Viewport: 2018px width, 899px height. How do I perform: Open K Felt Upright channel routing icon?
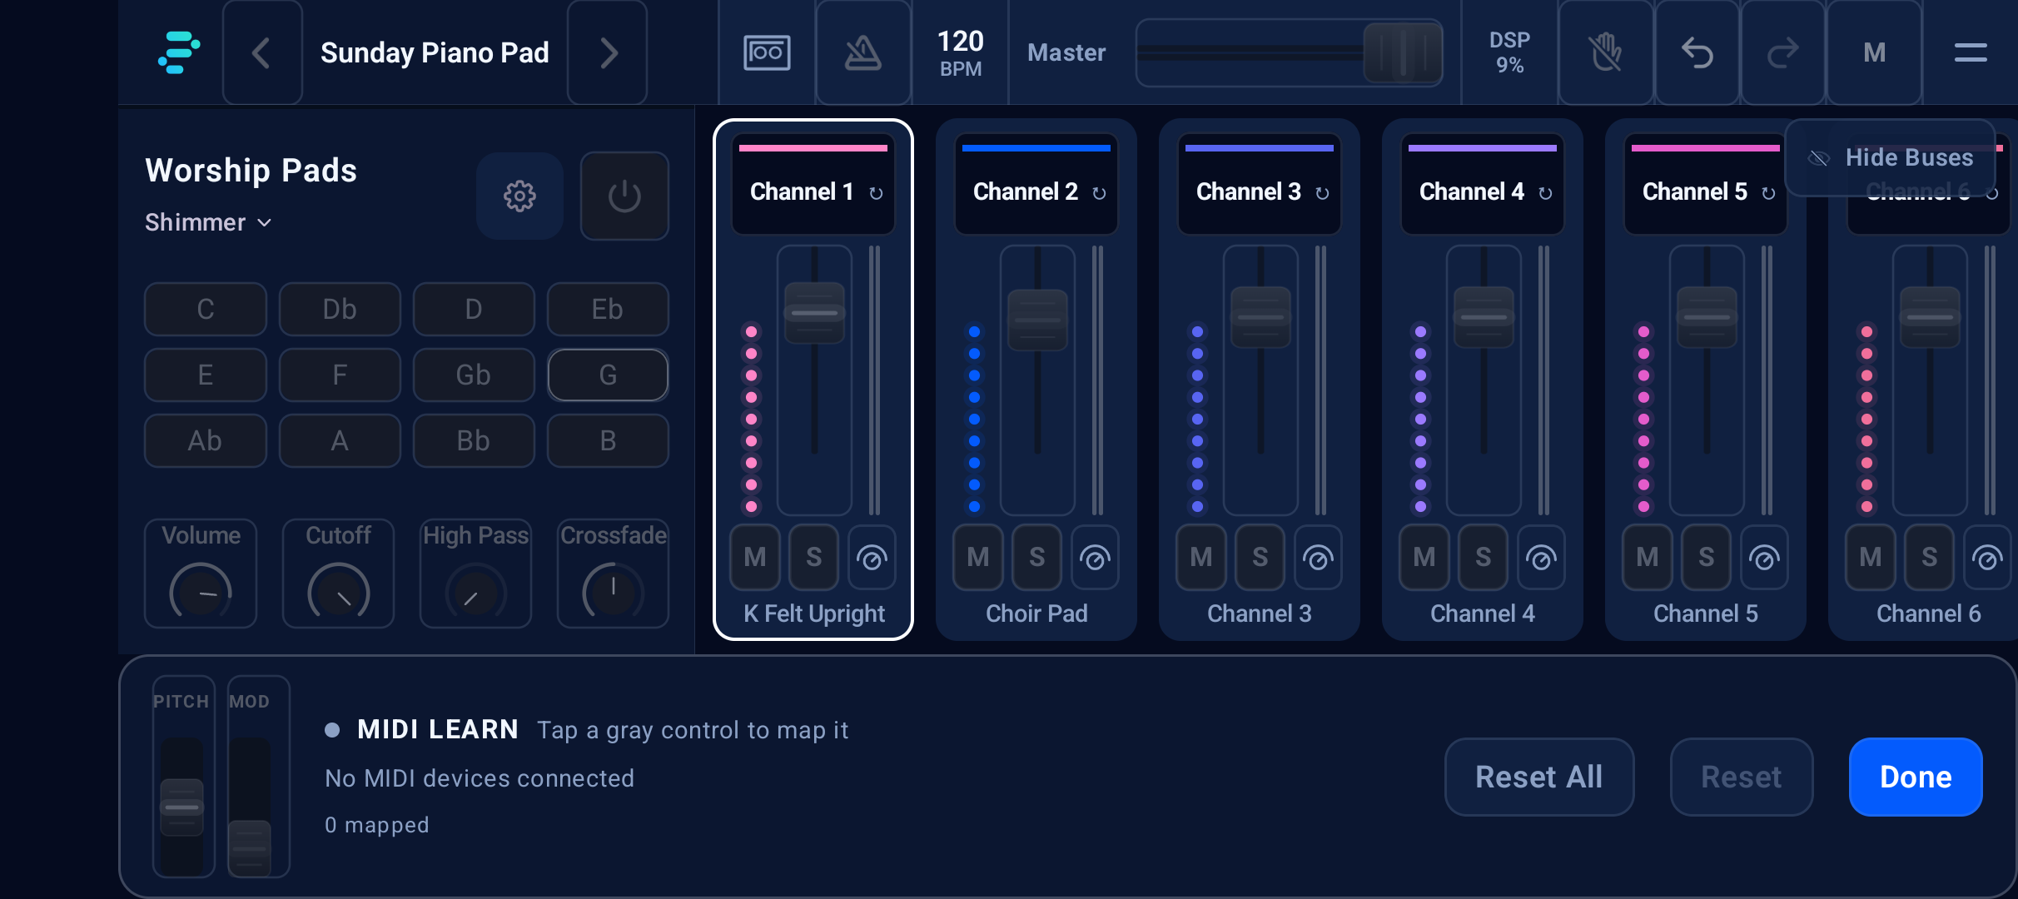[872, 558]
